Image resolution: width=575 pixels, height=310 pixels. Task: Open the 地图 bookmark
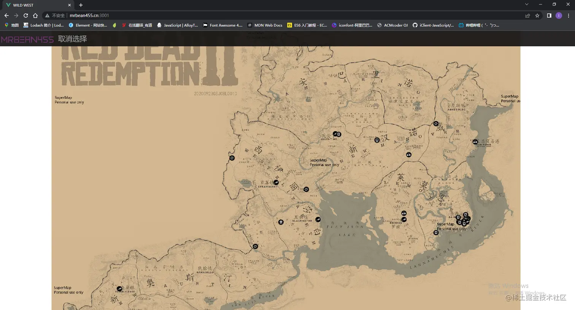point(11,25)
